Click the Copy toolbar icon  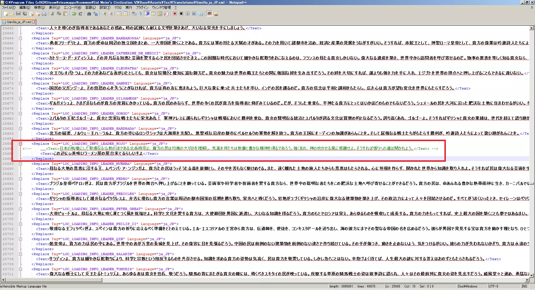59,14
